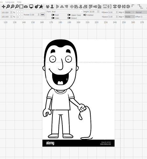Click the Zoom Out magnifier icon
This screenshot has width=147, height=159.
tap(17, 7)
